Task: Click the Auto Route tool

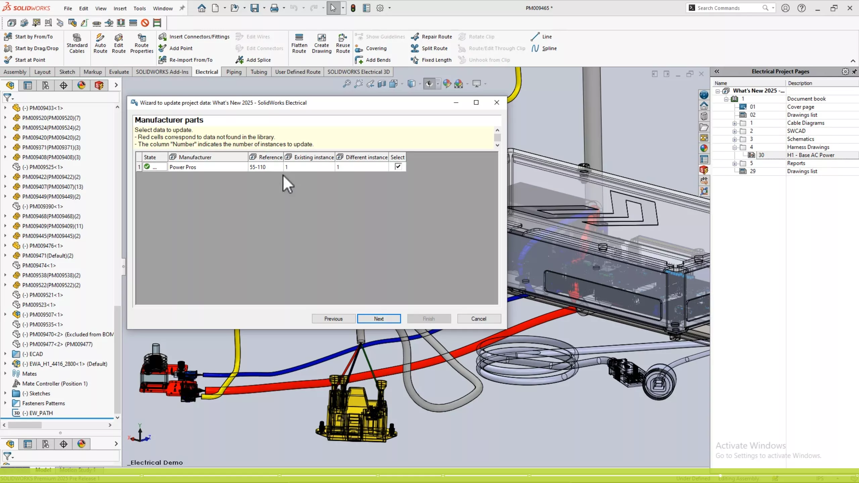Action: [x=100, y=44]
